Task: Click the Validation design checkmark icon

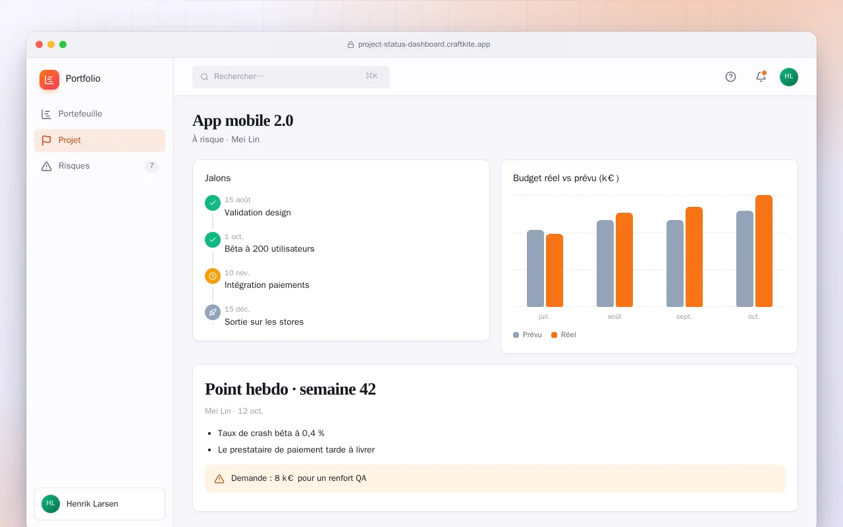Action: (213, 203)
